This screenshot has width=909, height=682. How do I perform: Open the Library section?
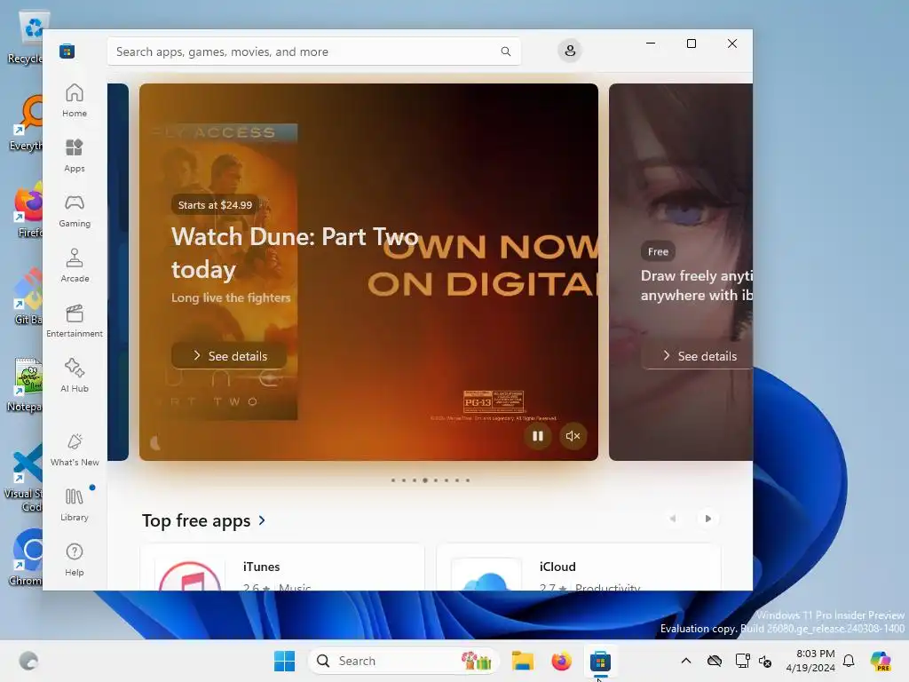tap(75, 505)
